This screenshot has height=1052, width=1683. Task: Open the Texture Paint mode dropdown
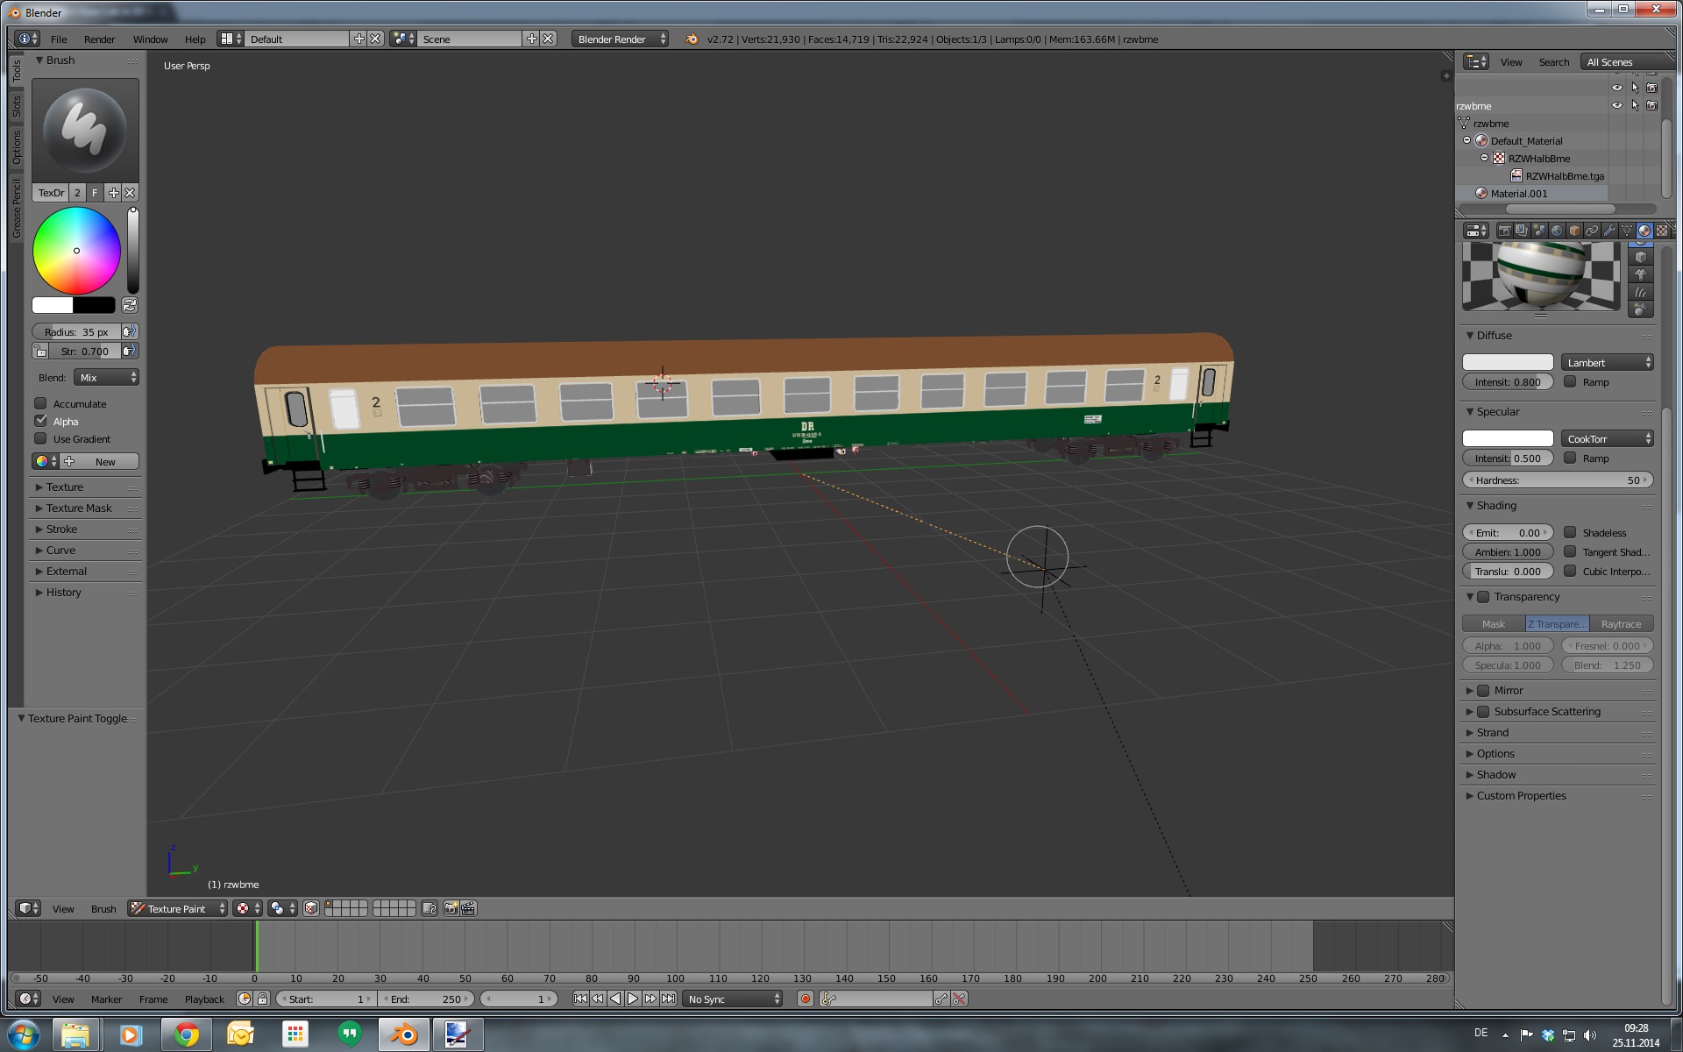pos(178,908)
